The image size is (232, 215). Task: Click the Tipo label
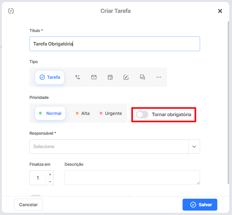[34, 62]
